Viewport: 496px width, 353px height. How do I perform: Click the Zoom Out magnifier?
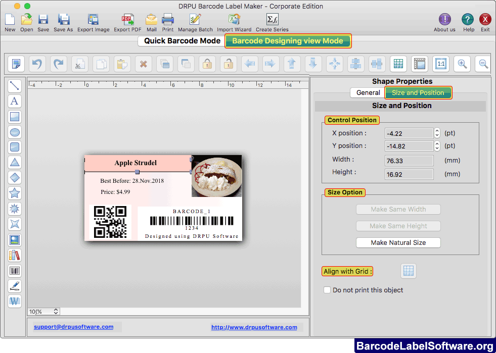point(483,64)
